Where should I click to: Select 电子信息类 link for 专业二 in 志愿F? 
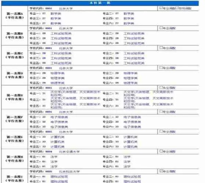click(x=132, y=117)
